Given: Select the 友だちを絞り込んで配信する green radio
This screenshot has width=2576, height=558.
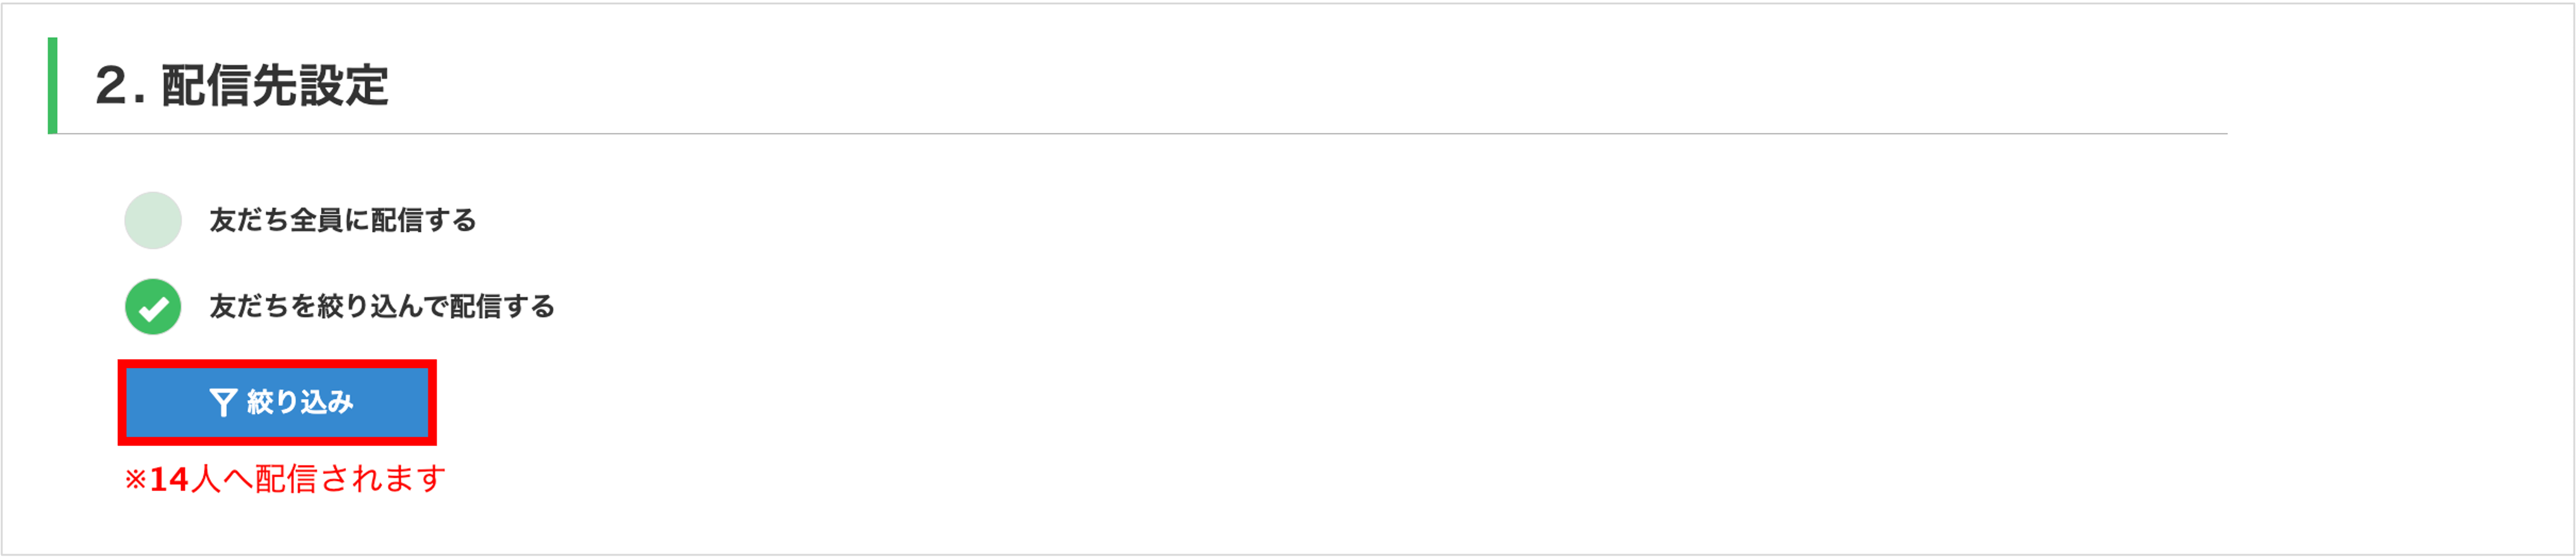Looking at the screenshot, I should coord(153,306).
